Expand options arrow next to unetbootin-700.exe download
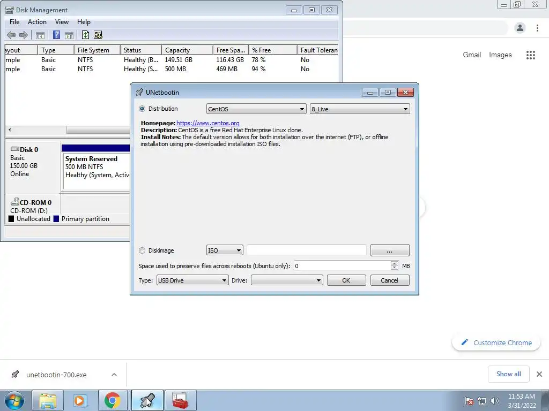The height and width of the screenshot is (411, 549). (114, 375)
